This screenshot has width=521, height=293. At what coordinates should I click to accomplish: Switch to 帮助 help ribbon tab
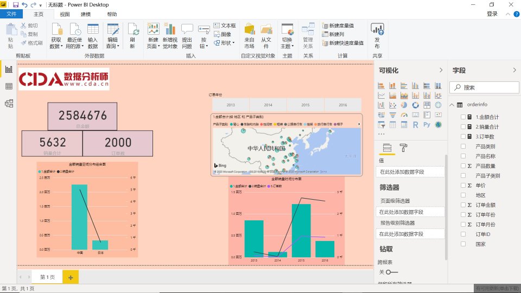point(112,14)
